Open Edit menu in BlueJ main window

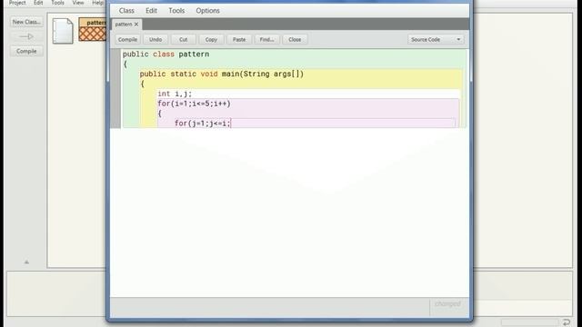[x=38, y=3]
